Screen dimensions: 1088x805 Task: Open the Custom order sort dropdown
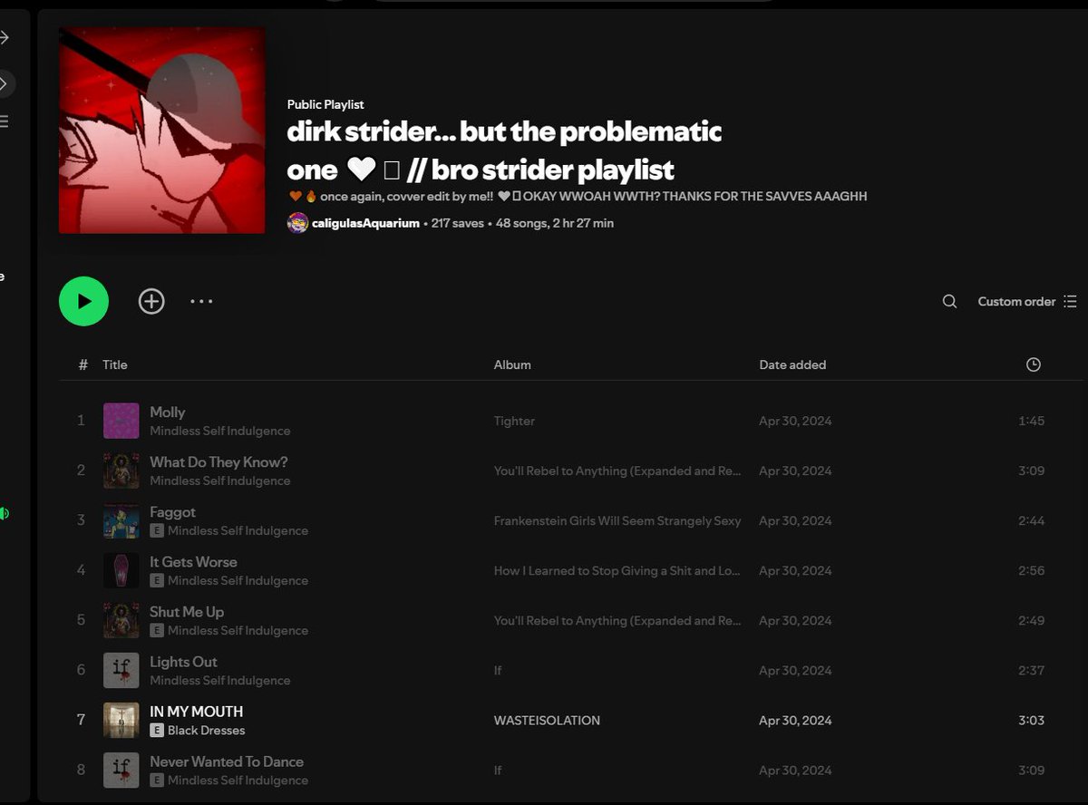tap(1015, 301)
